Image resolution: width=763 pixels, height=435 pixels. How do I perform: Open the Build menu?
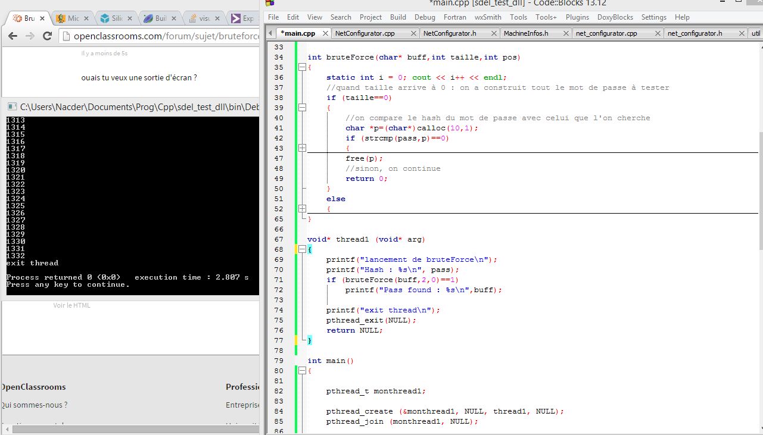click(x=398, y=17)
